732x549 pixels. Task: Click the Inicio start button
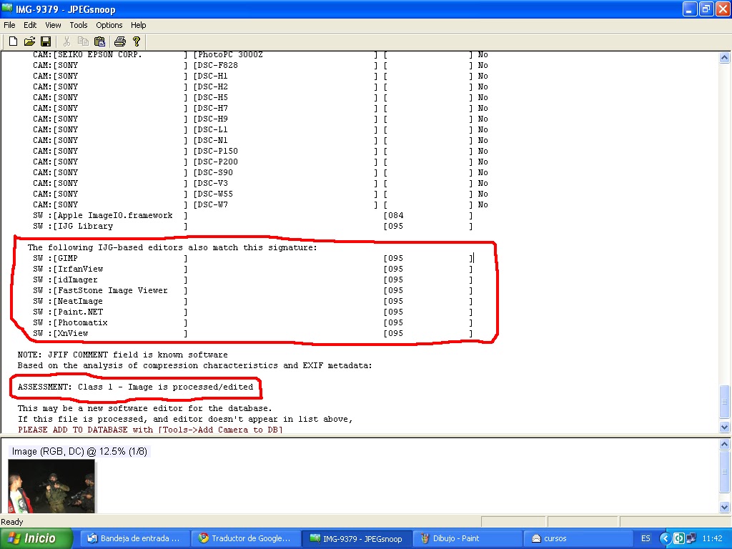(x=36, y=538)
